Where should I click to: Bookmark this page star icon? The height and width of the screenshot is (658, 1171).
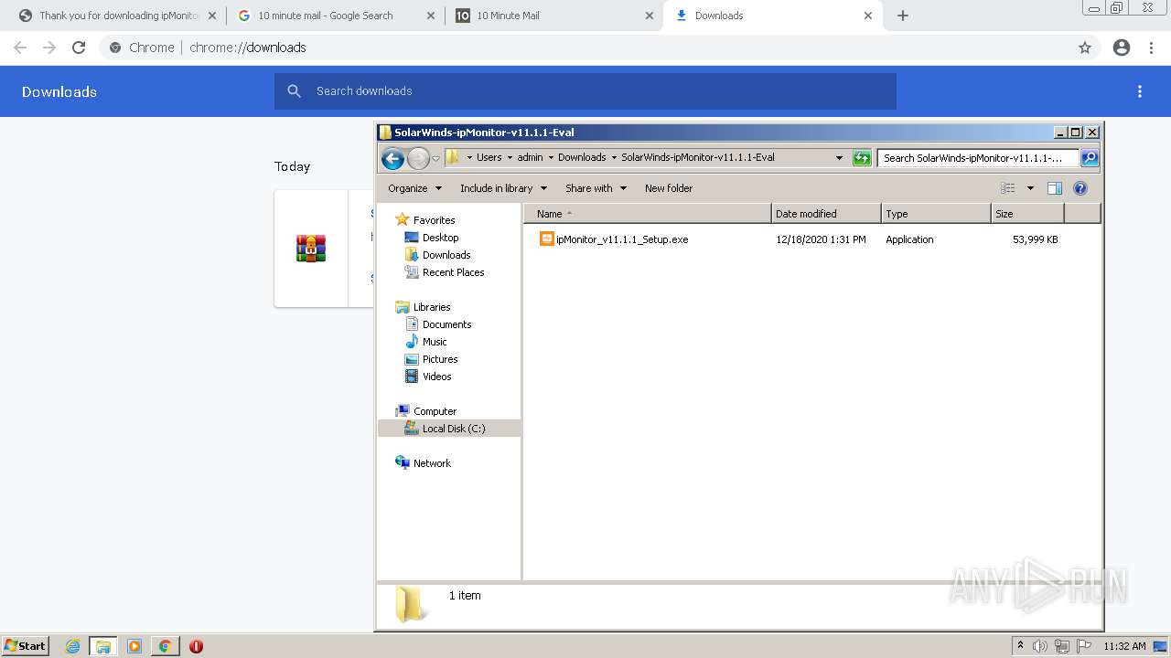coord(1085,48)
